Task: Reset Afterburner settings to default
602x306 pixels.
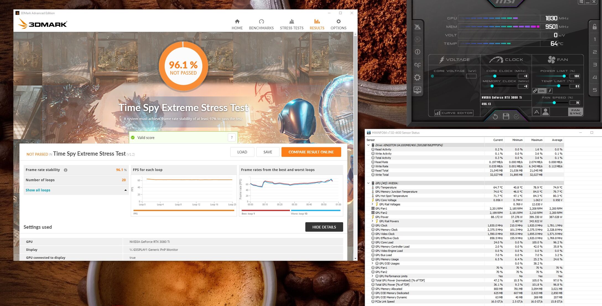Action: pos(495,116)
